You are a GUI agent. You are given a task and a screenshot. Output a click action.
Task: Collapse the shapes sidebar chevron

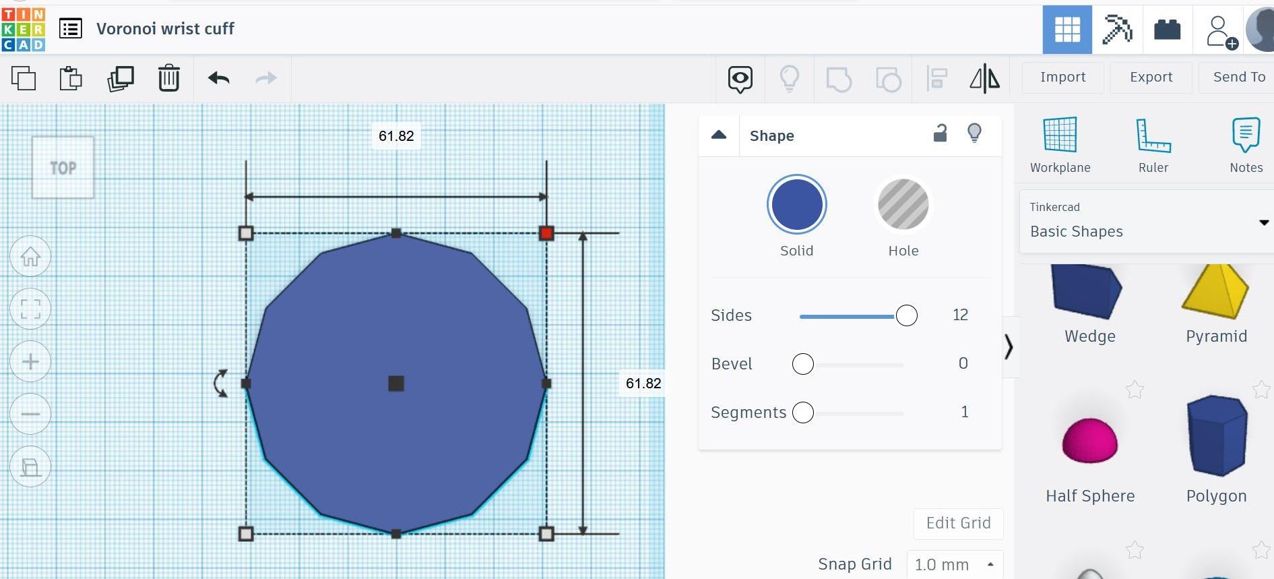(1009, 346)
